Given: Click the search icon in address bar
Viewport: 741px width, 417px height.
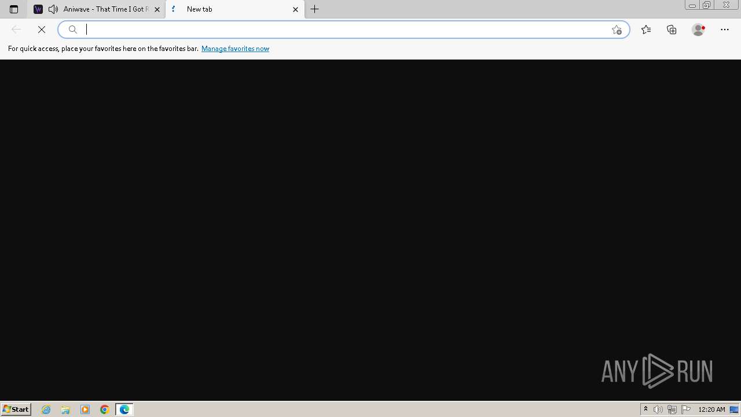Looking at the screenshot, I should tap(73, 30).
